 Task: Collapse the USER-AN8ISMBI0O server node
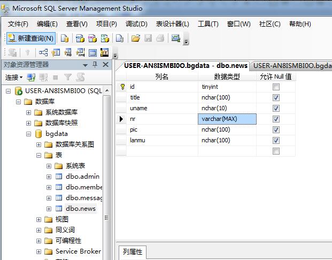(x=8, y=91)
